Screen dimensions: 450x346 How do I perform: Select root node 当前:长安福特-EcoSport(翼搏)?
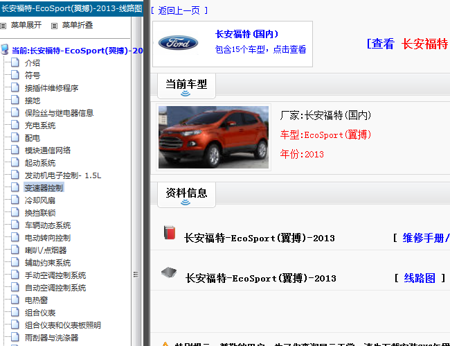[x=78, y=51]
